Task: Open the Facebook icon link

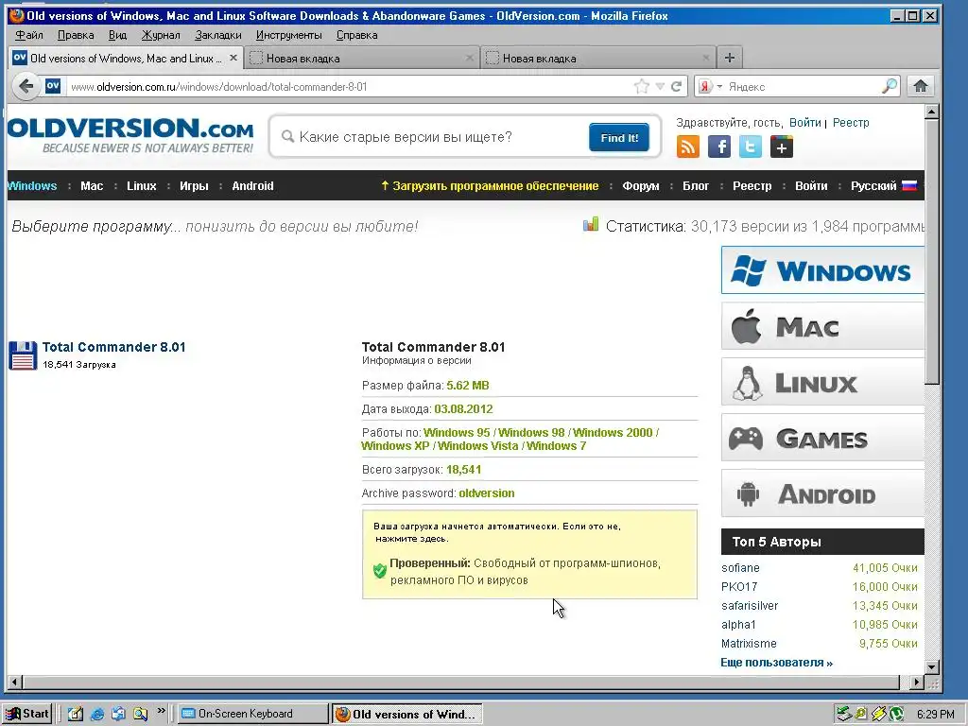Action: tap(719, 147)
